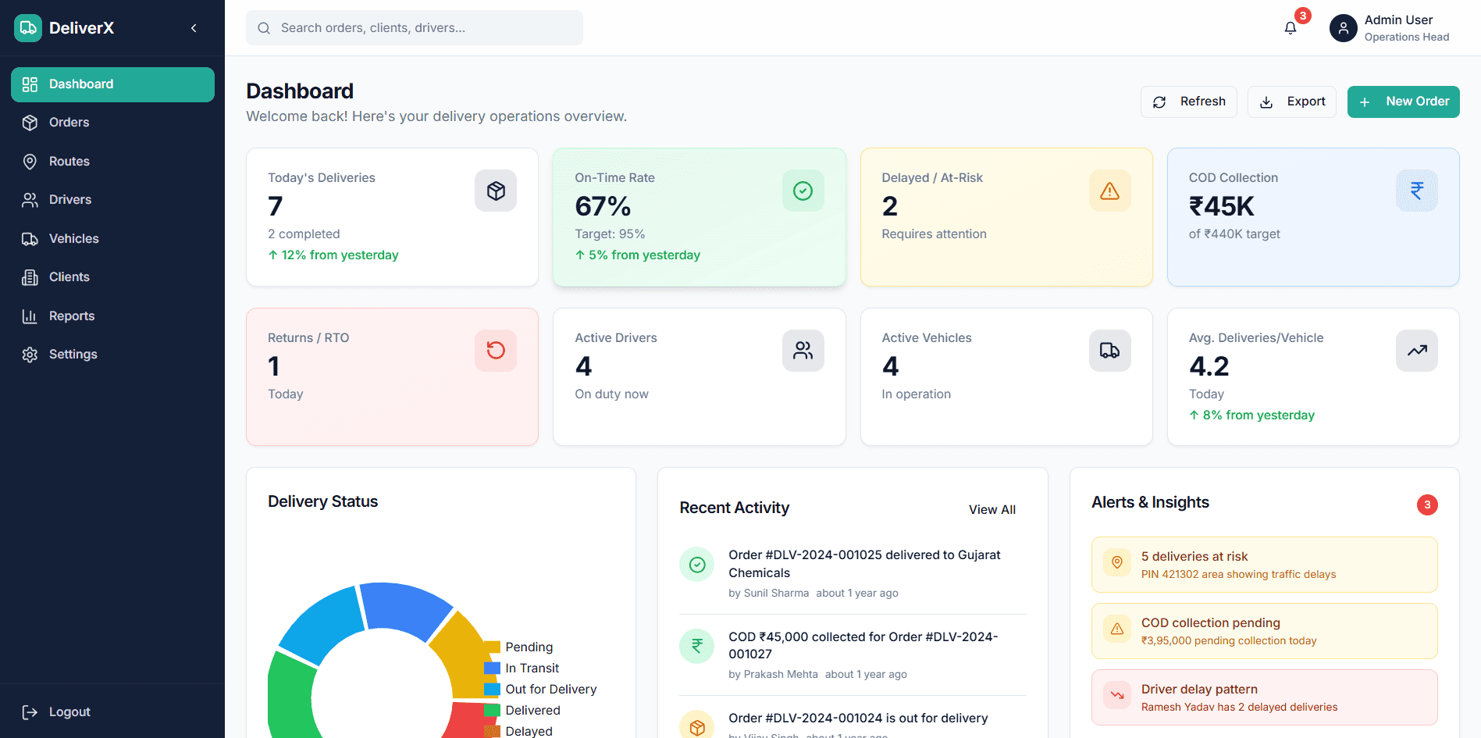Select the Clients icon in the sidebar
The height and width of the screenshot is (738, 1481).
tap(30, 276)
